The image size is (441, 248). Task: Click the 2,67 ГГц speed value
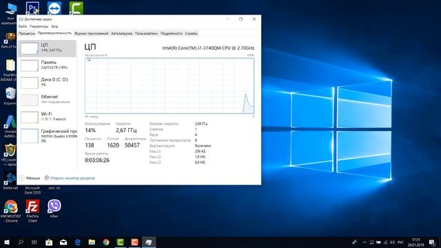(126, 130)
